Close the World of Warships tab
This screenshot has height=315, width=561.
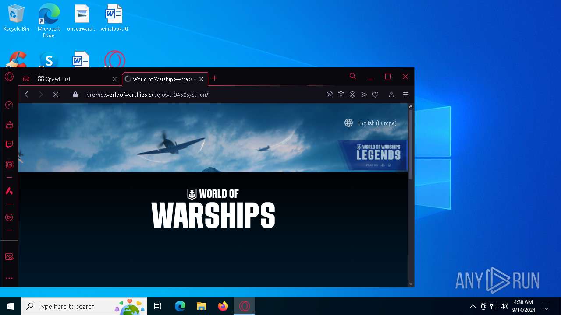[201, 79]
